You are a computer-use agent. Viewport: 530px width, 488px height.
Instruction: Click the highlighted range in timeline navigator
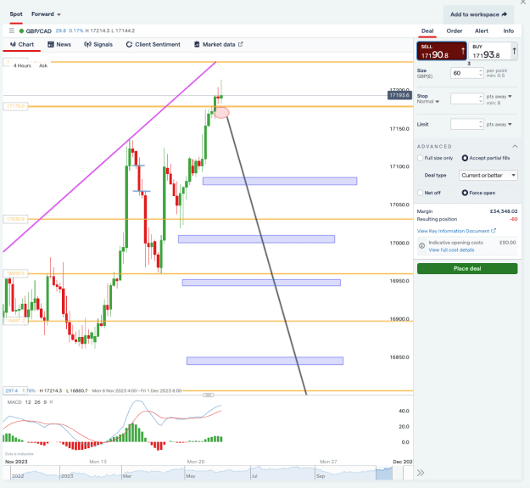point(384,473)
